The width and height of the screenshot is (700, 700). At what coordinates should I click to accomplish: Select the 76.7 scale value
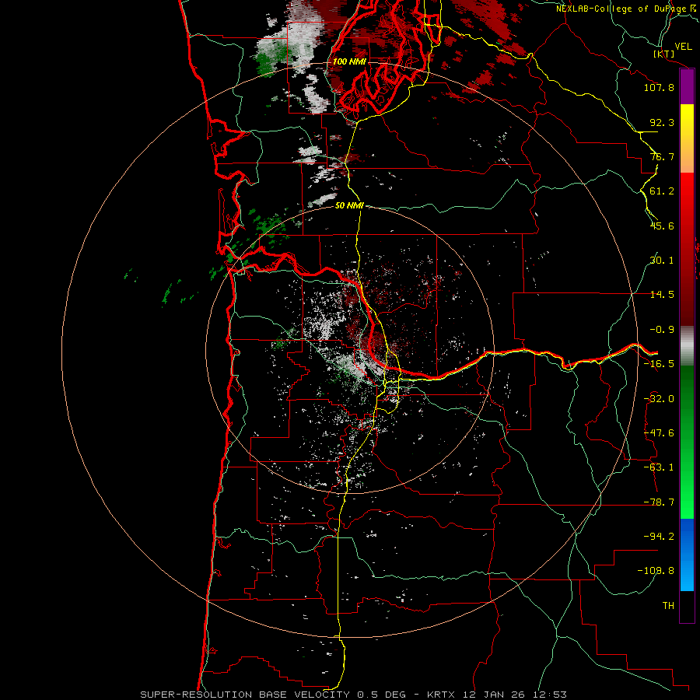coord(662,156)
